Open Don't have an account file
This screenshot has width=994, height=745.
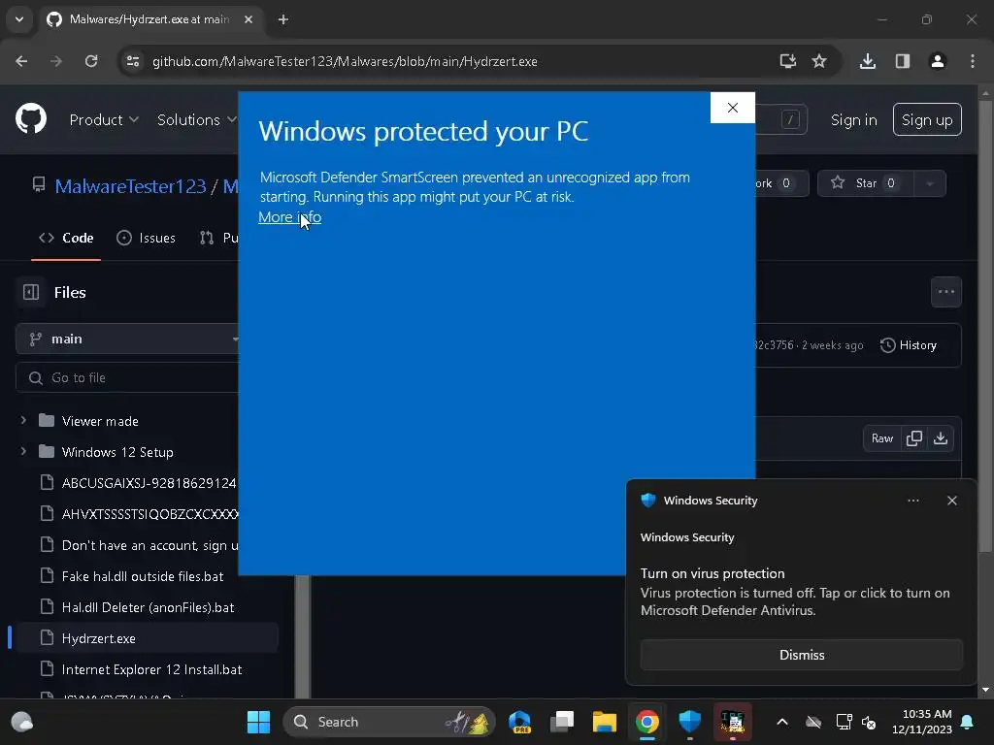149,545
